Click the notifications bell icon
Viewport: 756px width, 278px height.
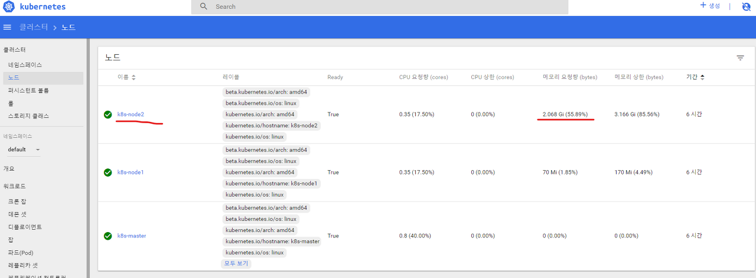(746, 6)
